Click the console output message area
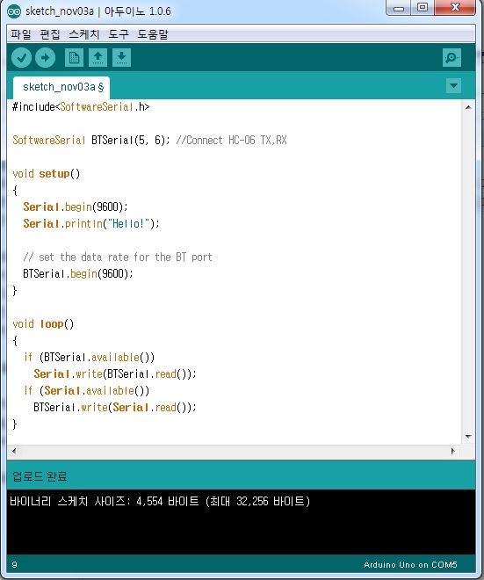484x580 pixels. pyautogui.click(x=241, y=521)
